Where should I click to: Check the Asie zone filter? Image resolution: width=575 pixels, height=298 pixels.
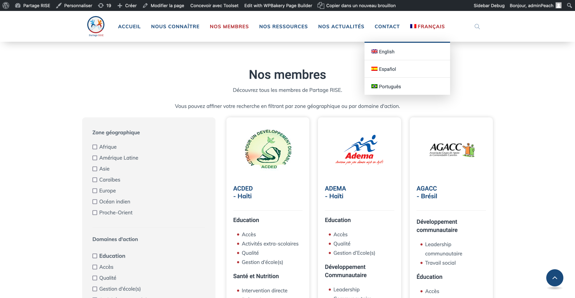(95, 169)
